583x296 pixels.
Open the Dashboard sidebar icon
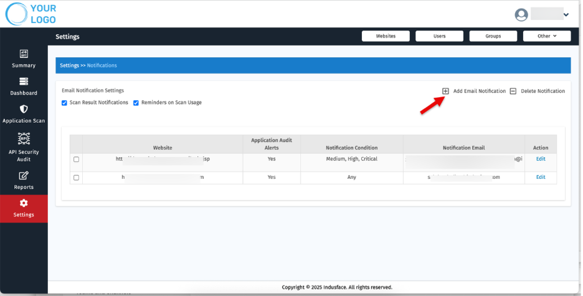pos(24,82)
